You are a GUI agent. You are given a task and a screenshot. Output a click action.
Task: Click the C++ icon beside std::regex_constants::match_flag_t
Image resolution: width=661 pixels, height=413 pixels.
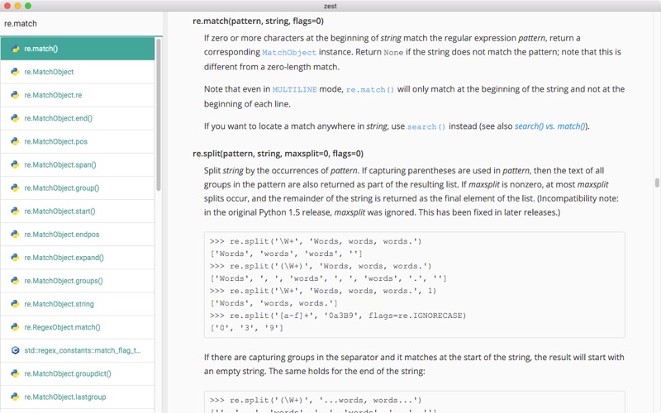15,350
